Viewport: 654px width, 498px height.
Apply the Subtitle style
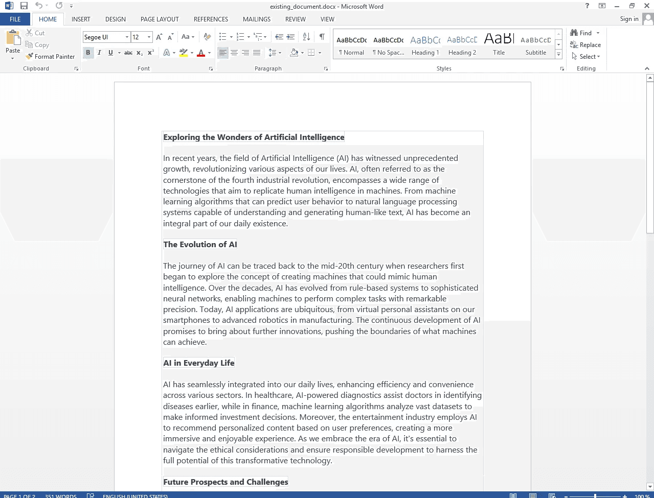(x=536, y=45)
